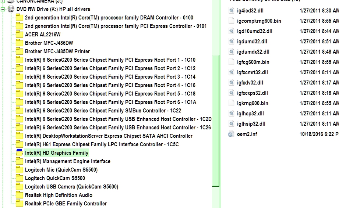The height and width of the screenshot is (208, 339).
Task: Collapse the DVD RW Drive (K:) tree node
Action: click(3, 9)
